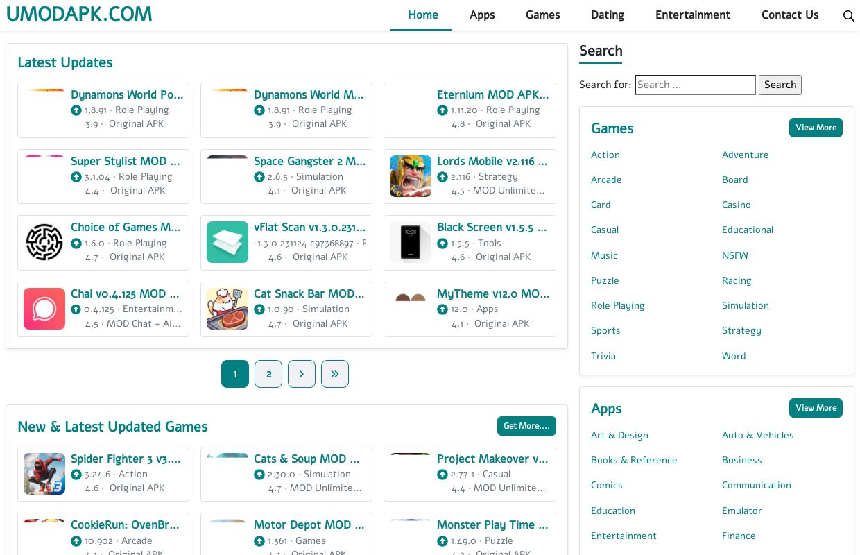Click the Cat Snack Bar app icon

[227, 309]
